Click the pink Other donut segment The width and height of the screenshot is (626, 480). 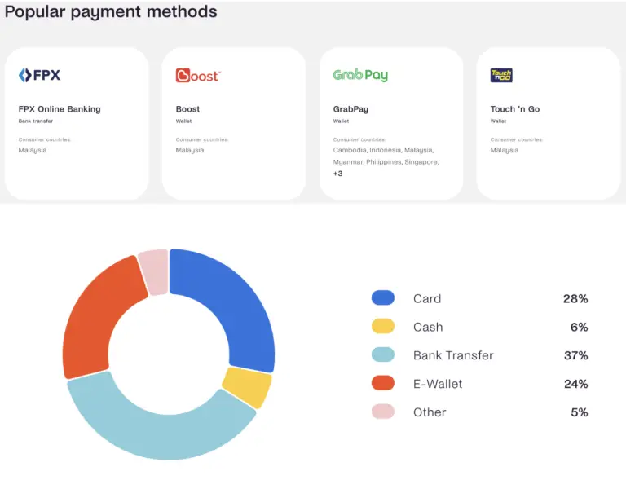tap(153, 271)
